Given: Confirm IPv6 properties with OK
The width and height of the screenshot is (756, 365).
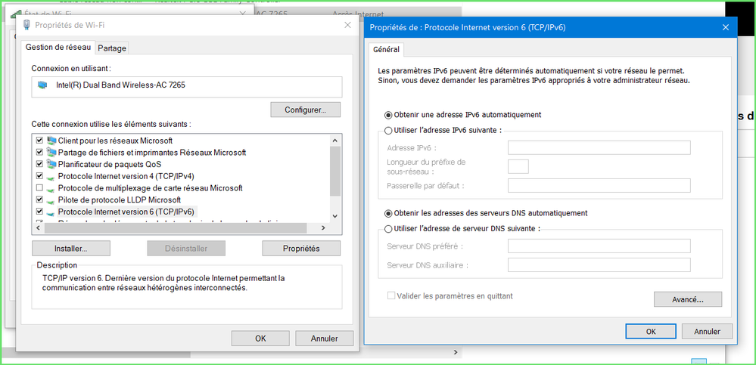Looking at the screenshot, I should coord(650,331).
